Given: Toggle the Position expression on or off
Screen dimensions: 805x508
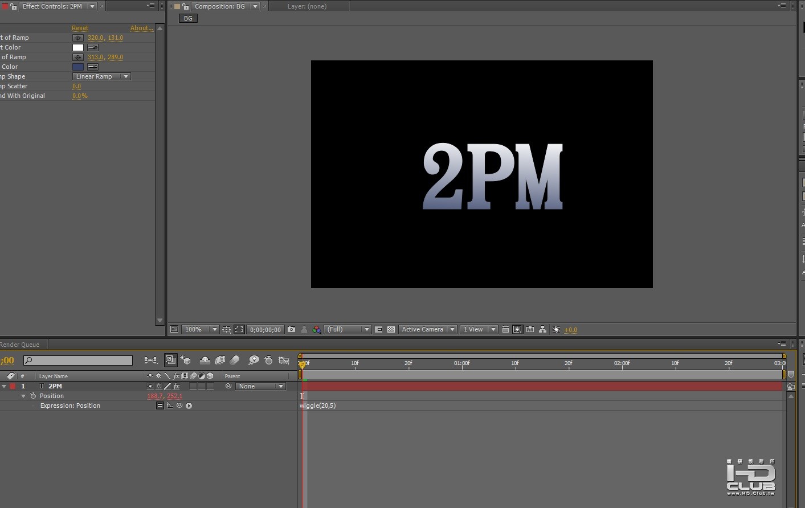Looking at the screenshot, I should tap(160, 406).
